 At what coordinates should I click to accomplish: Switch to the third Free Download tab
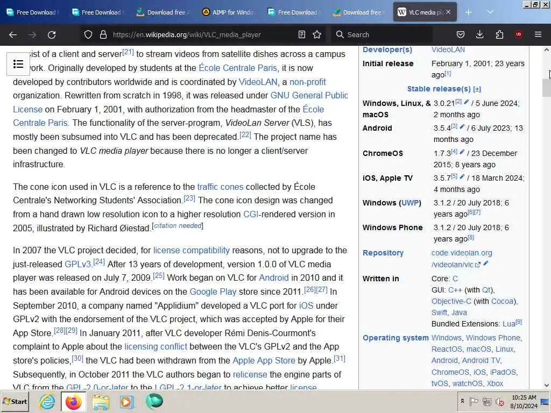pyautogui.click(x=294, y=12)
